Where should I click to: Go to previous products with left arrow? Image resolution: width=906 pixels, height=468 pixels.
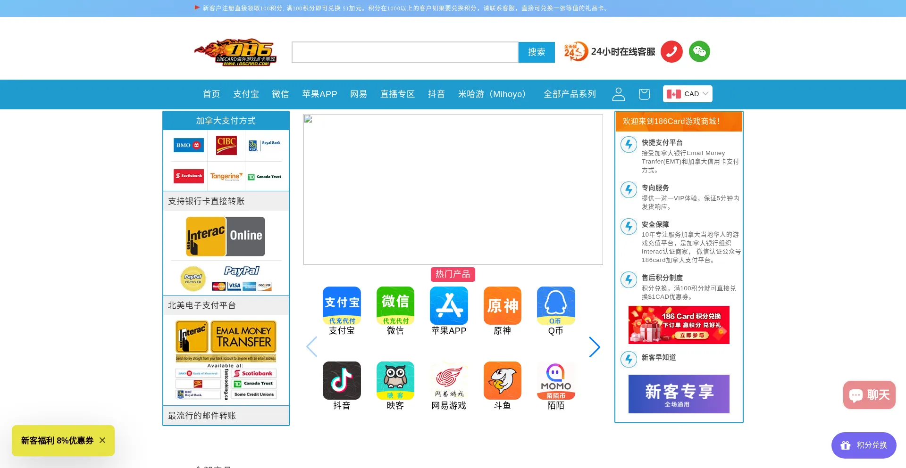311,347
